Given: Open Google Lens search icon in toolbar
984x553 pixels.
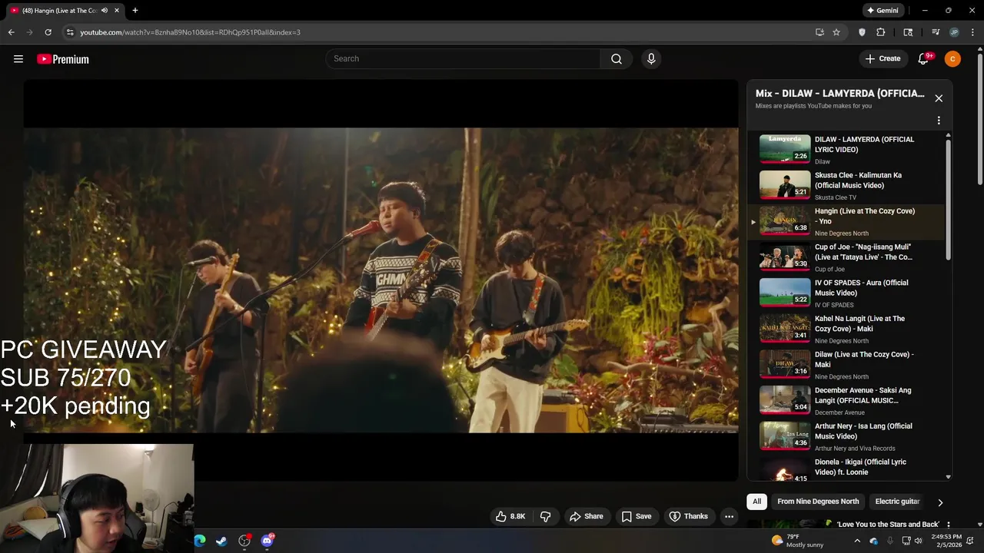Looking at the screenshot, I should [x=908, y=32].
